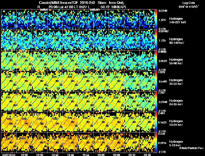Click the '0.2346' colorbar value
Viewport: 205px width, 156px height.
point(163,102)
